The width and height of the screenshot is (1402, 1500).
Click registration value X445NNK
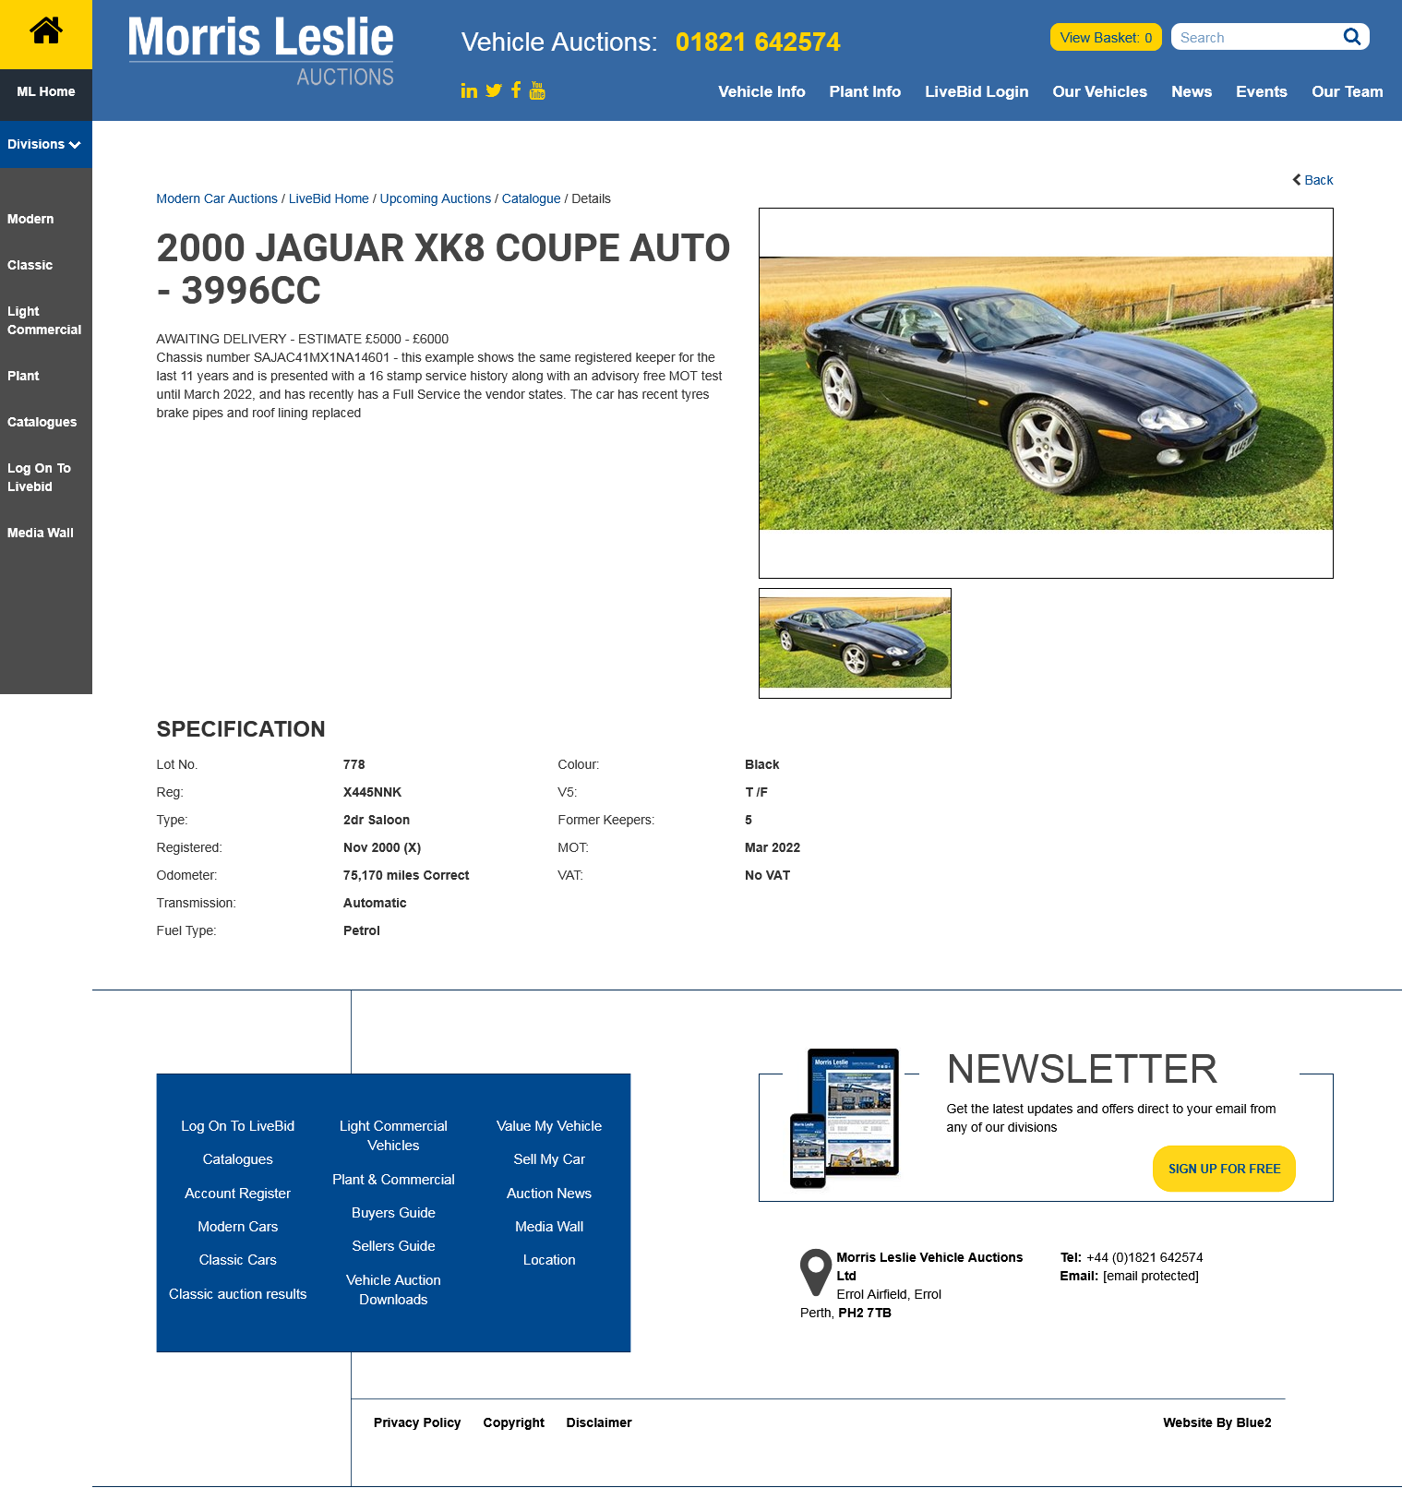tap(372, 792)
